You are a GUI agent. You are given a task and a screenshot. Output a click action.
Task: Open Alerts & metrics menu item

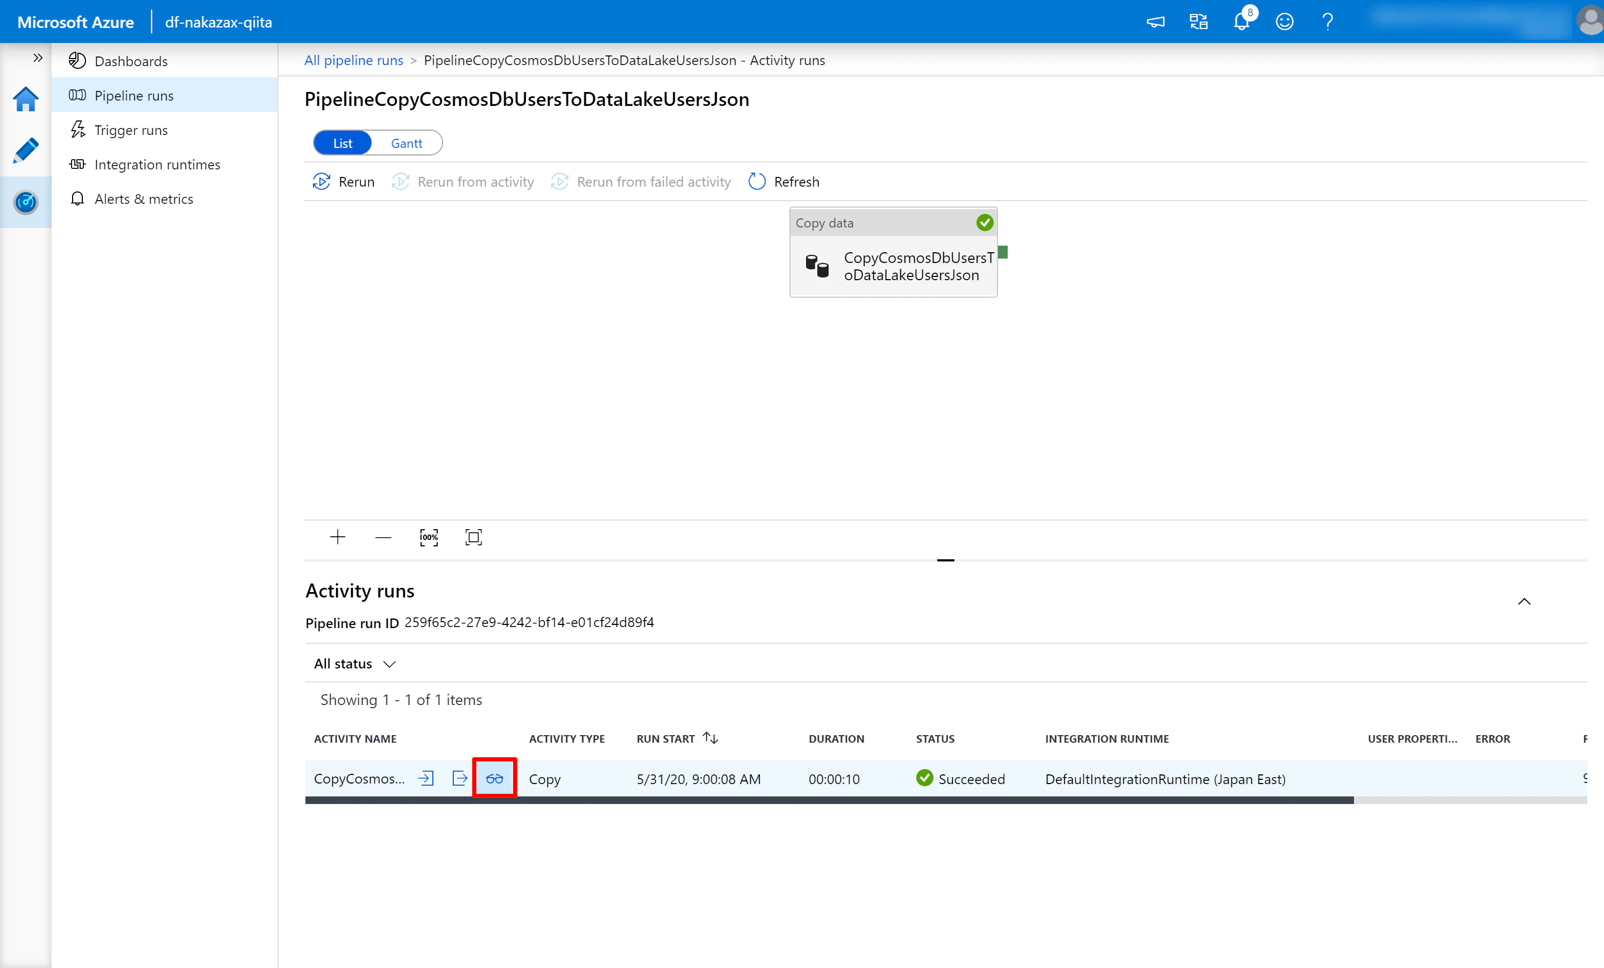pos(164,198)
